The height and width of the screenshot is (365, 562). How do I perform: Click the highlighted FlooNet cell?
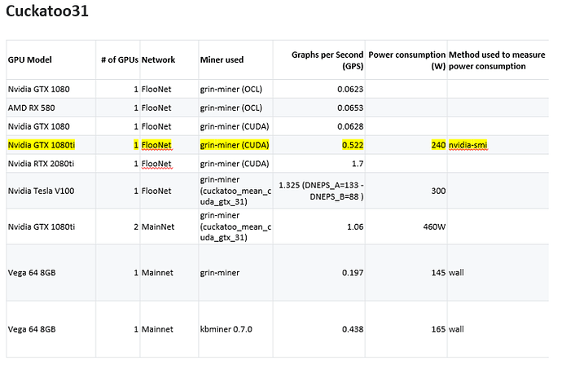[x=156, y=145]
